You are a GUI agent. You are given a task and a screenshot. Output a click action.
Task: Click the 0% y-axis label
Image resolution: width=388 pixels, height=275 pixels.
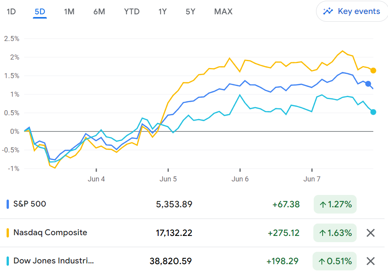coord(15,132)
